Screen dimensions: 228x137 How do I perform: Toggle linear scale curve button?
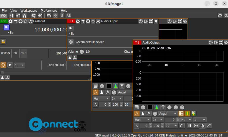(182, 126)
